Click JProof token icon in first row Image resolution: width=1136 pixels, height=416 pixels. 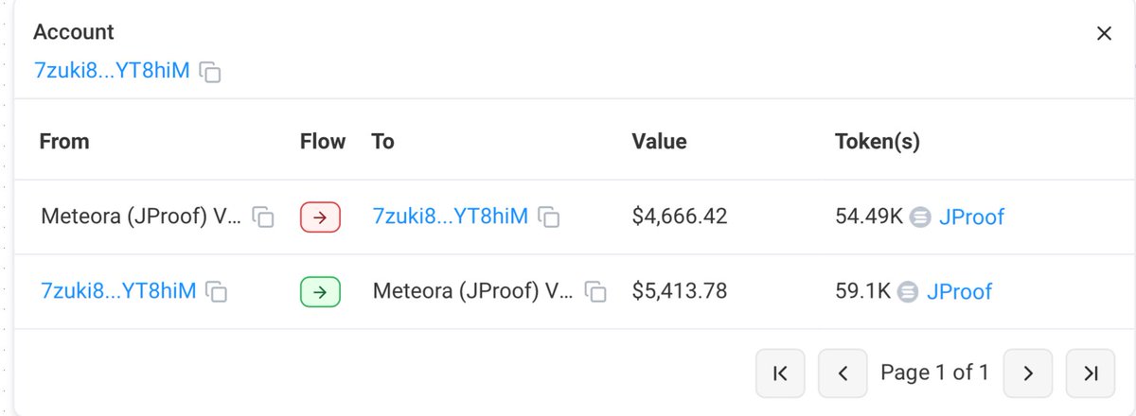point(919,217)
